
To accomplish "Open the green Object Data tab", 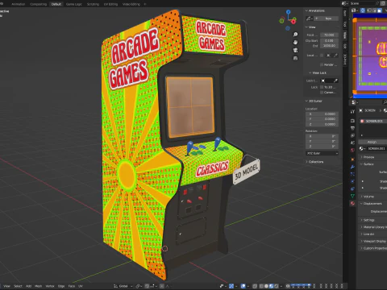I will click(x=352, y=196).
